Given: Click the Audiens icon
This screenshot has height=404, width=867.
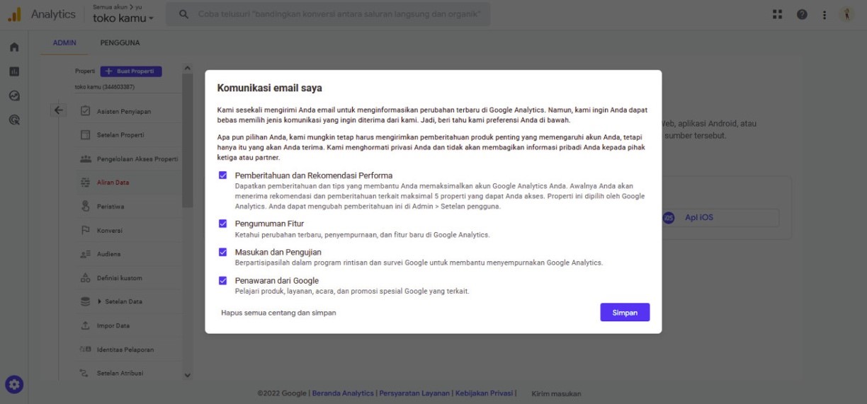Looking at the screenshot, I should pyautogui.click(x=85, y=254).
